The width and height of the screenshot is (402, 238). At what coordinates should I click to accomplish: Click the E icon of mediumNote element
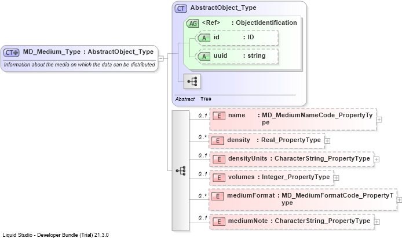[x=219, y=222]
